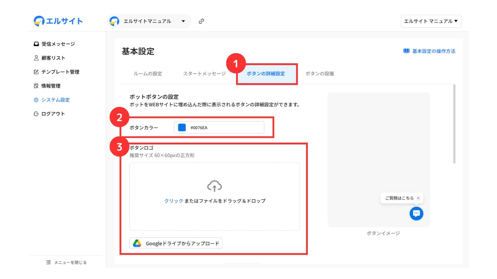Screen dimensions: 497x279
Task: Collapse sidebar with メニューを閉じる
Action: 67,262
